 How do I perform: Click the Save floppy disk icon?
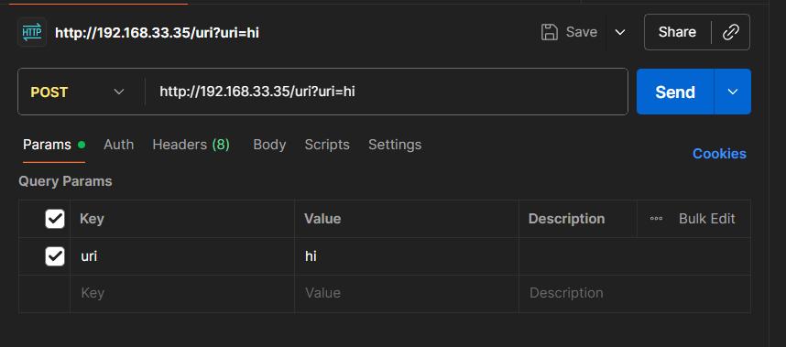click(x=550, y=32)
